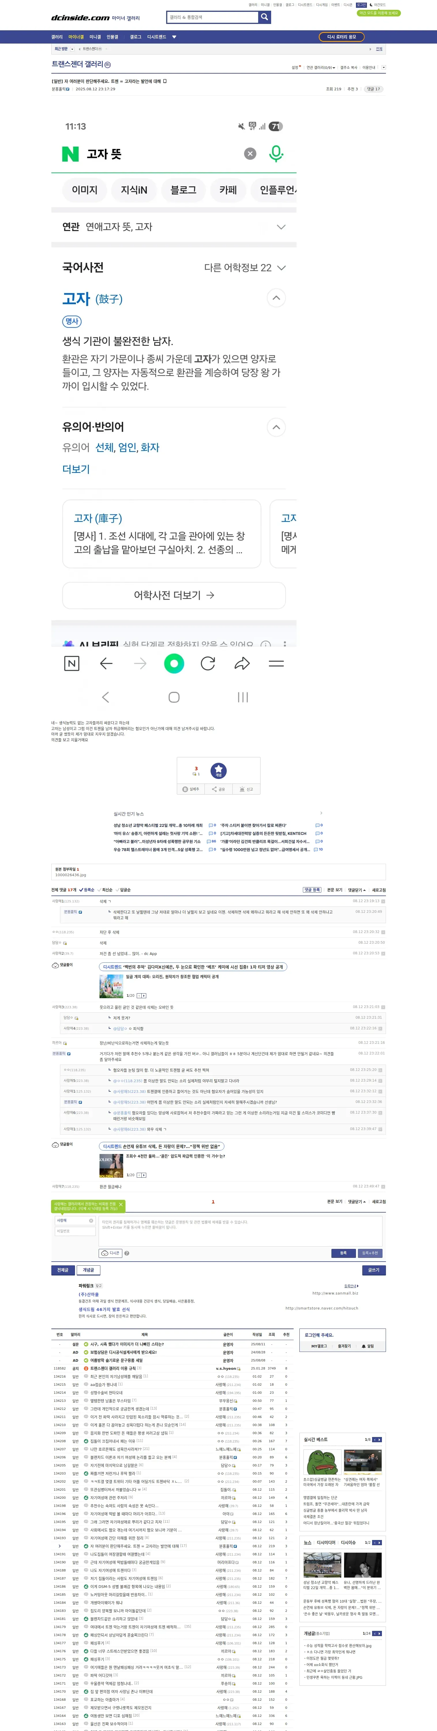Select the 블로그 search category chip

pyautogui.click(x=183, y=190)
